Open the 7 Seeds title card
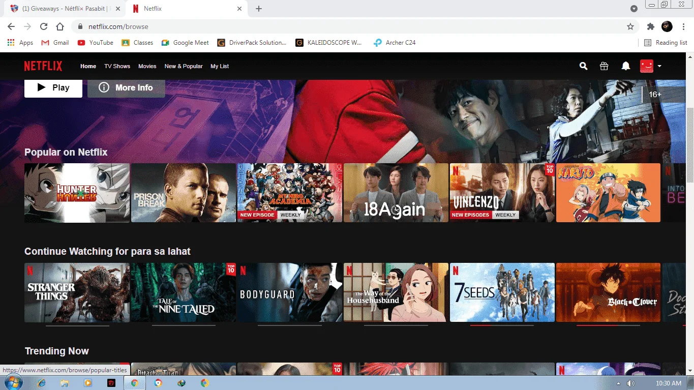This screenshot has width=694, height=390. (502, 292)
